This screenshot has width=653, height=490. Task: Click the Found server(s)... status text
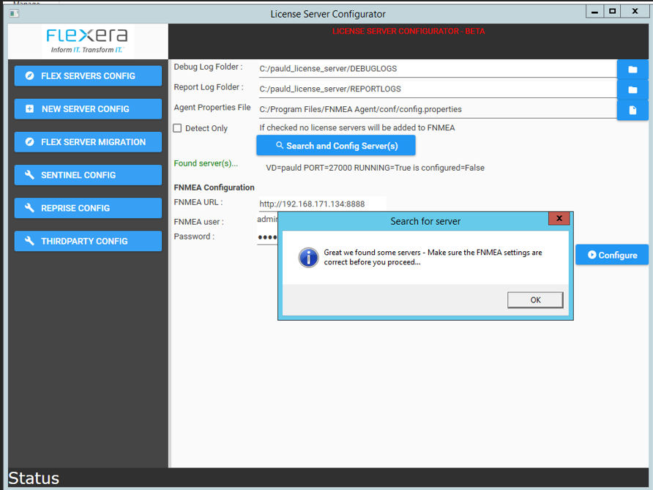(206, 163)
